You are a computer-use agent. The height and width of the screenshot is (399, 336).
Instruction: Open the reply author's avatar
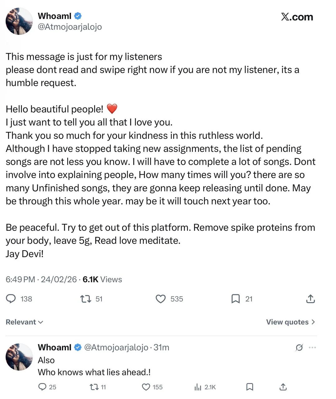click(x=19, y=357)
